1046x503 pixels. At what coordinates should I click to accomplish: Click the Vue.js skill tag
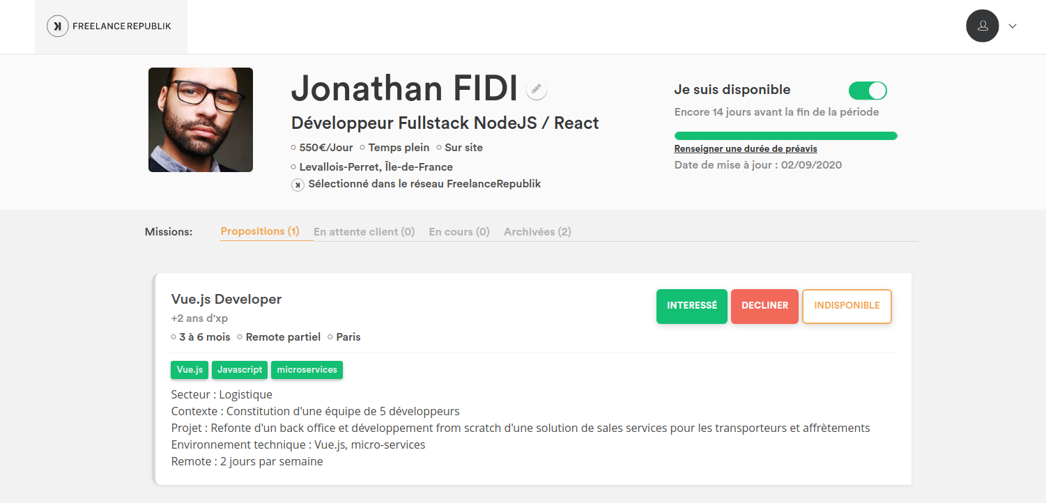point(190,370)
